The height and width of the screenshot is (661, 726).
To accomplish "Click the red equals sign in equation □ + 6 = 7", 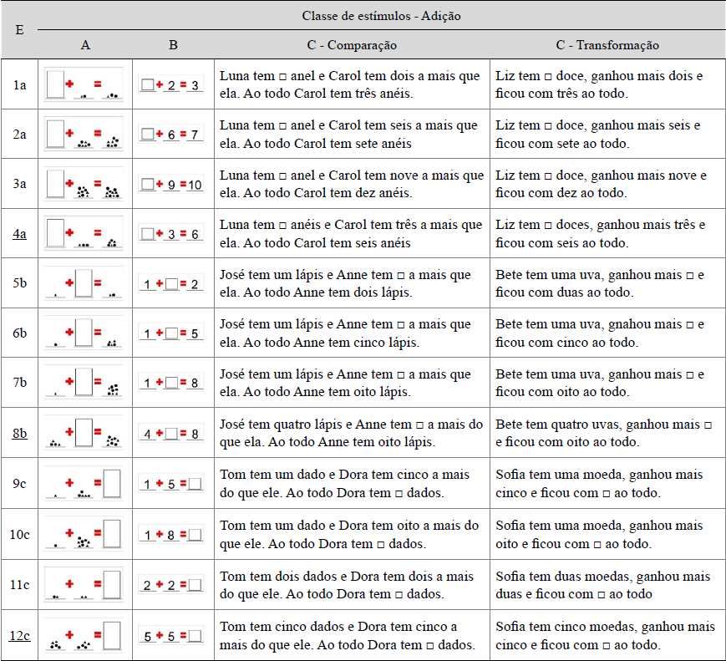I will pos(183,134).
